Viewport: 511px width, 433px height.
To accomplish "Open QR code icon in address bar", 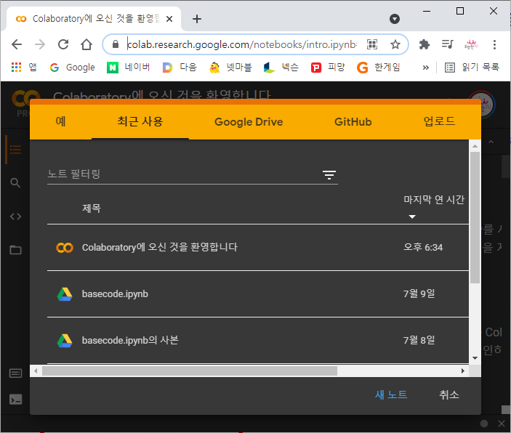I will [372, 44].
